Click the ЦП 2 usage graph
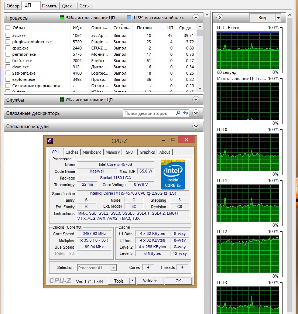 [x=248, y=254]
